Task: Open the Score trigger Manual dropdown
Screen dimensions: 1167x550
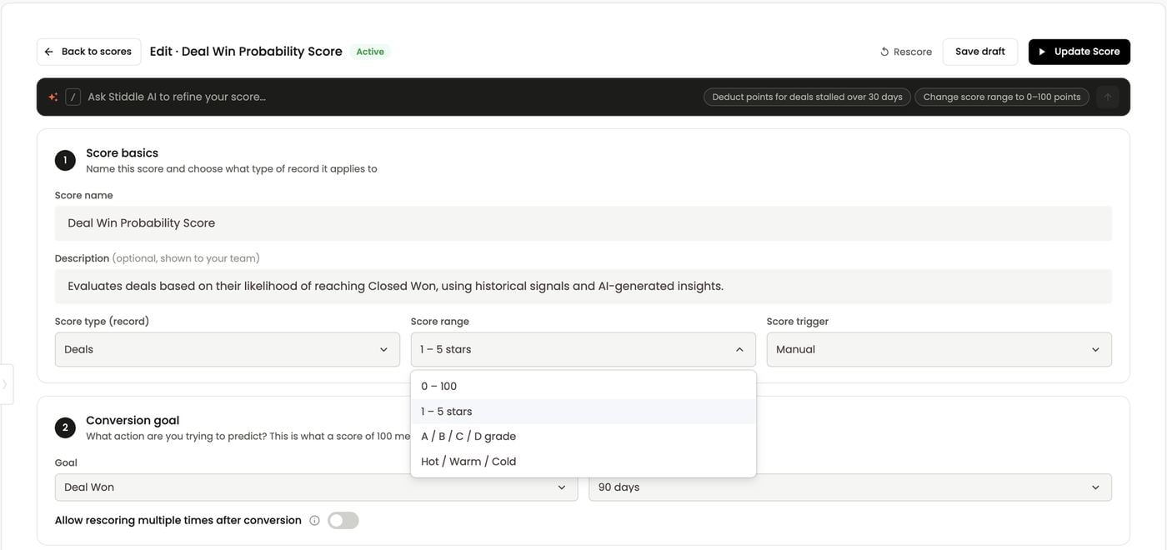Action: tap(939, 350)
